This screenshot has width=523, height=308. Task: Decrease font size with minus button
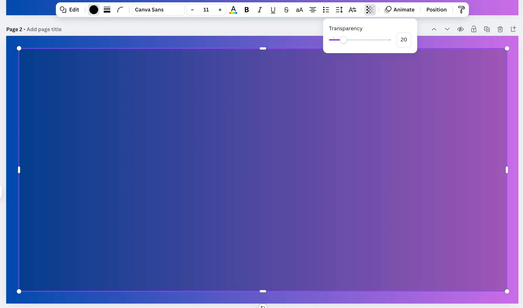[x=192, y=10]
